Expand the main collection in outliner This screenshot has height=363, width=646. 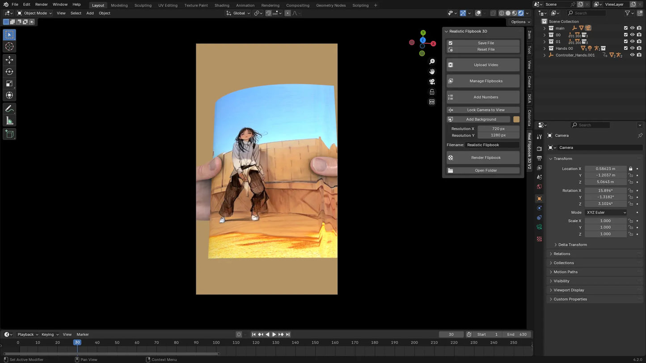[545, 28]
